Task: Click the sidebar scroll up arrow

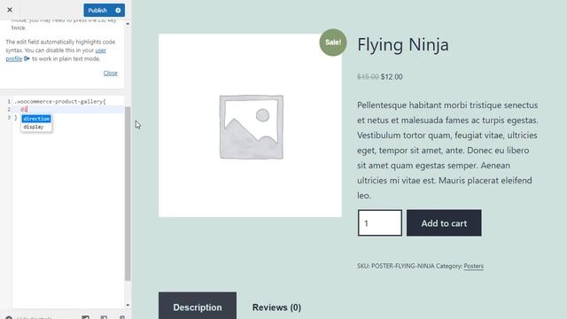Action: pyautogui.click(x=128, y=24)
